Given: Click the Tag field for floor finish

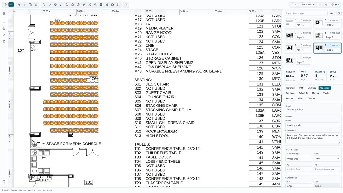Looking at the screenshot, I should (x=299, y=169).
